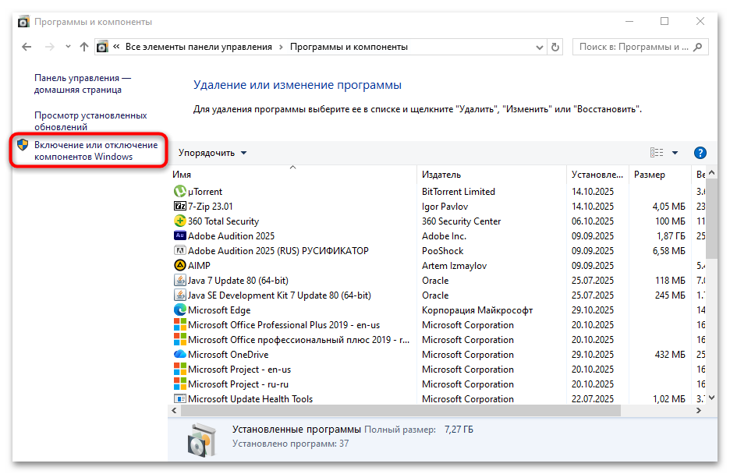Click the Microsoft Edge icon
This screenshot has width=730, height=474.
179,310
